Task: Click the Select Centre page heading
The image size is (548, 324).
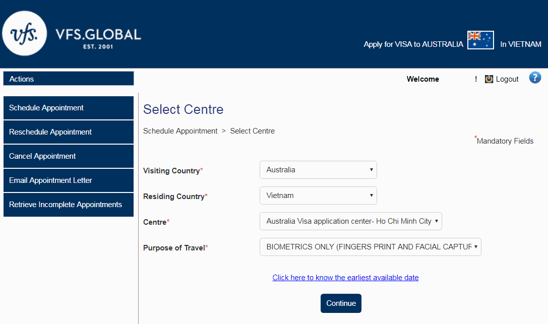Action: 183,109
